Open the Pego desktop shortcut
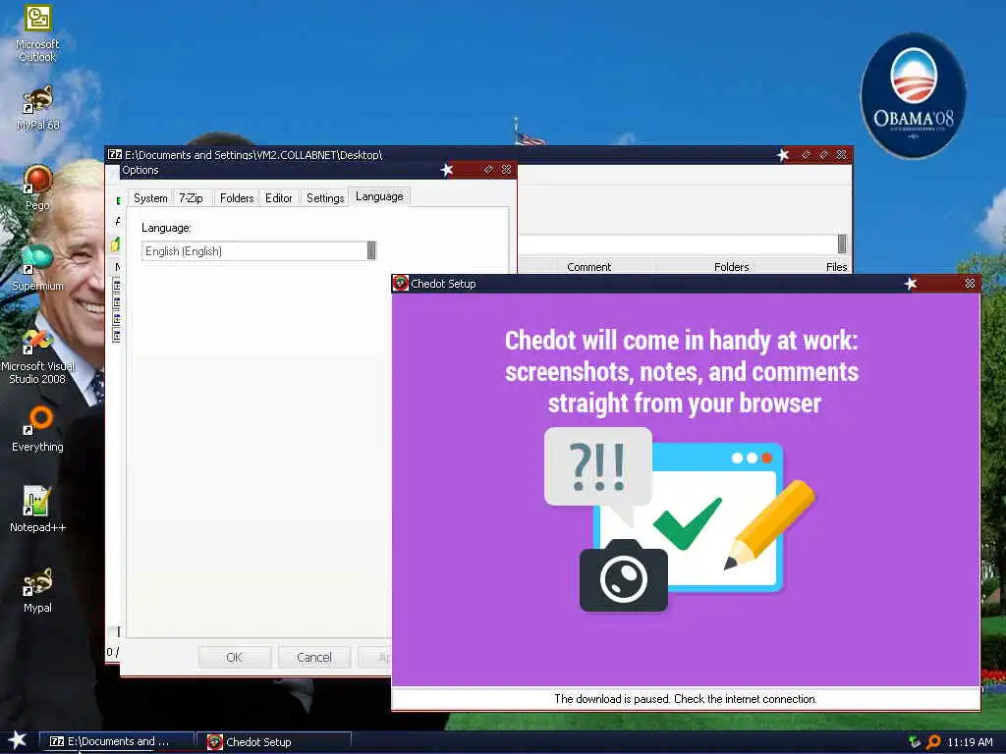This screenshot has width=1006, height=754. 37,188
